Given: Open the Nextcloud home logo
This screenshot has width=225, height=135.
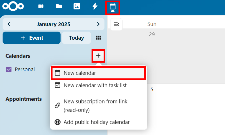Looking at the screenshot, I should coord(13,6).
